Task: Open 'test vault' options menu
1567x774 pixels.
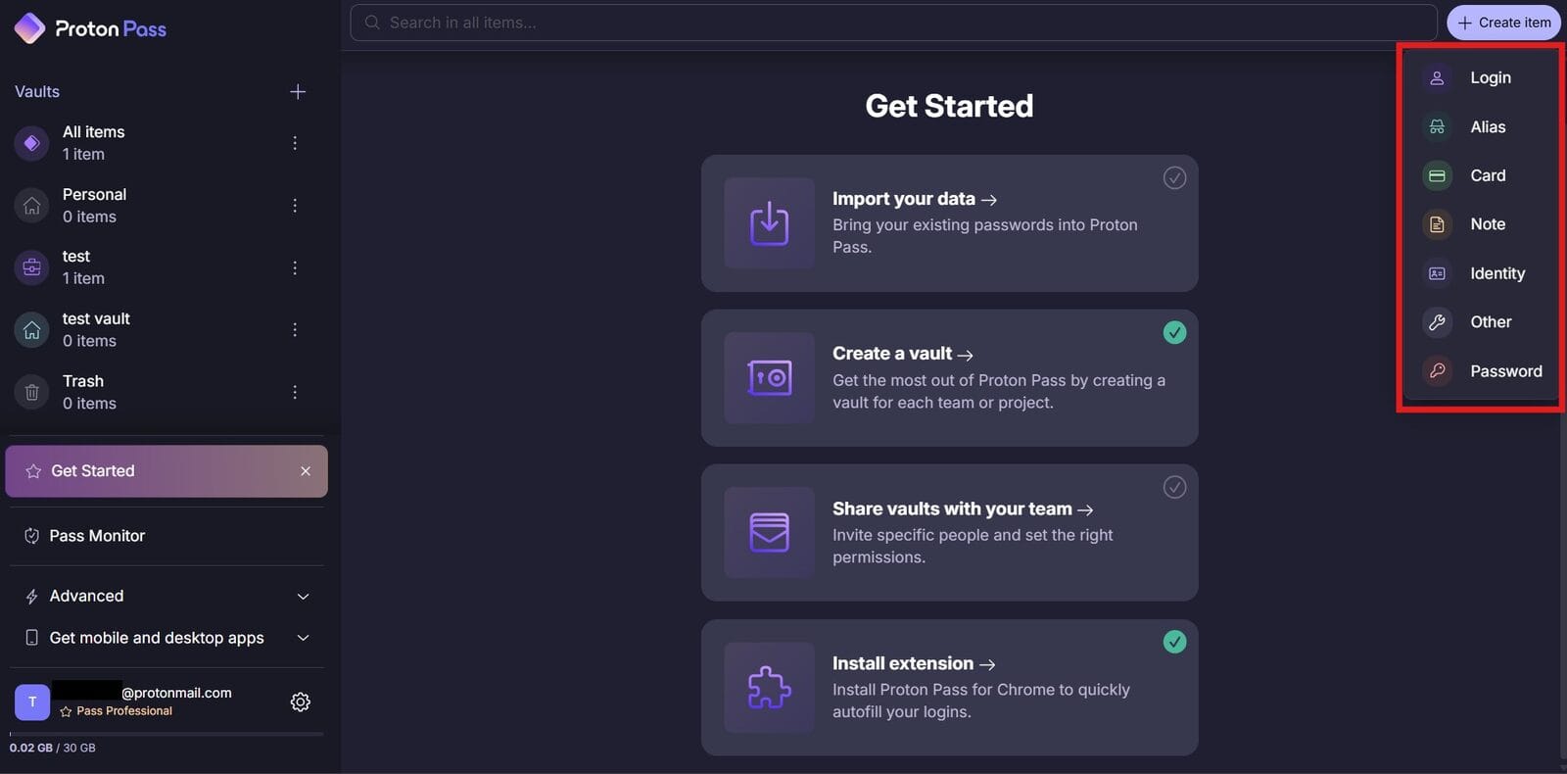Action: [295, 330]
